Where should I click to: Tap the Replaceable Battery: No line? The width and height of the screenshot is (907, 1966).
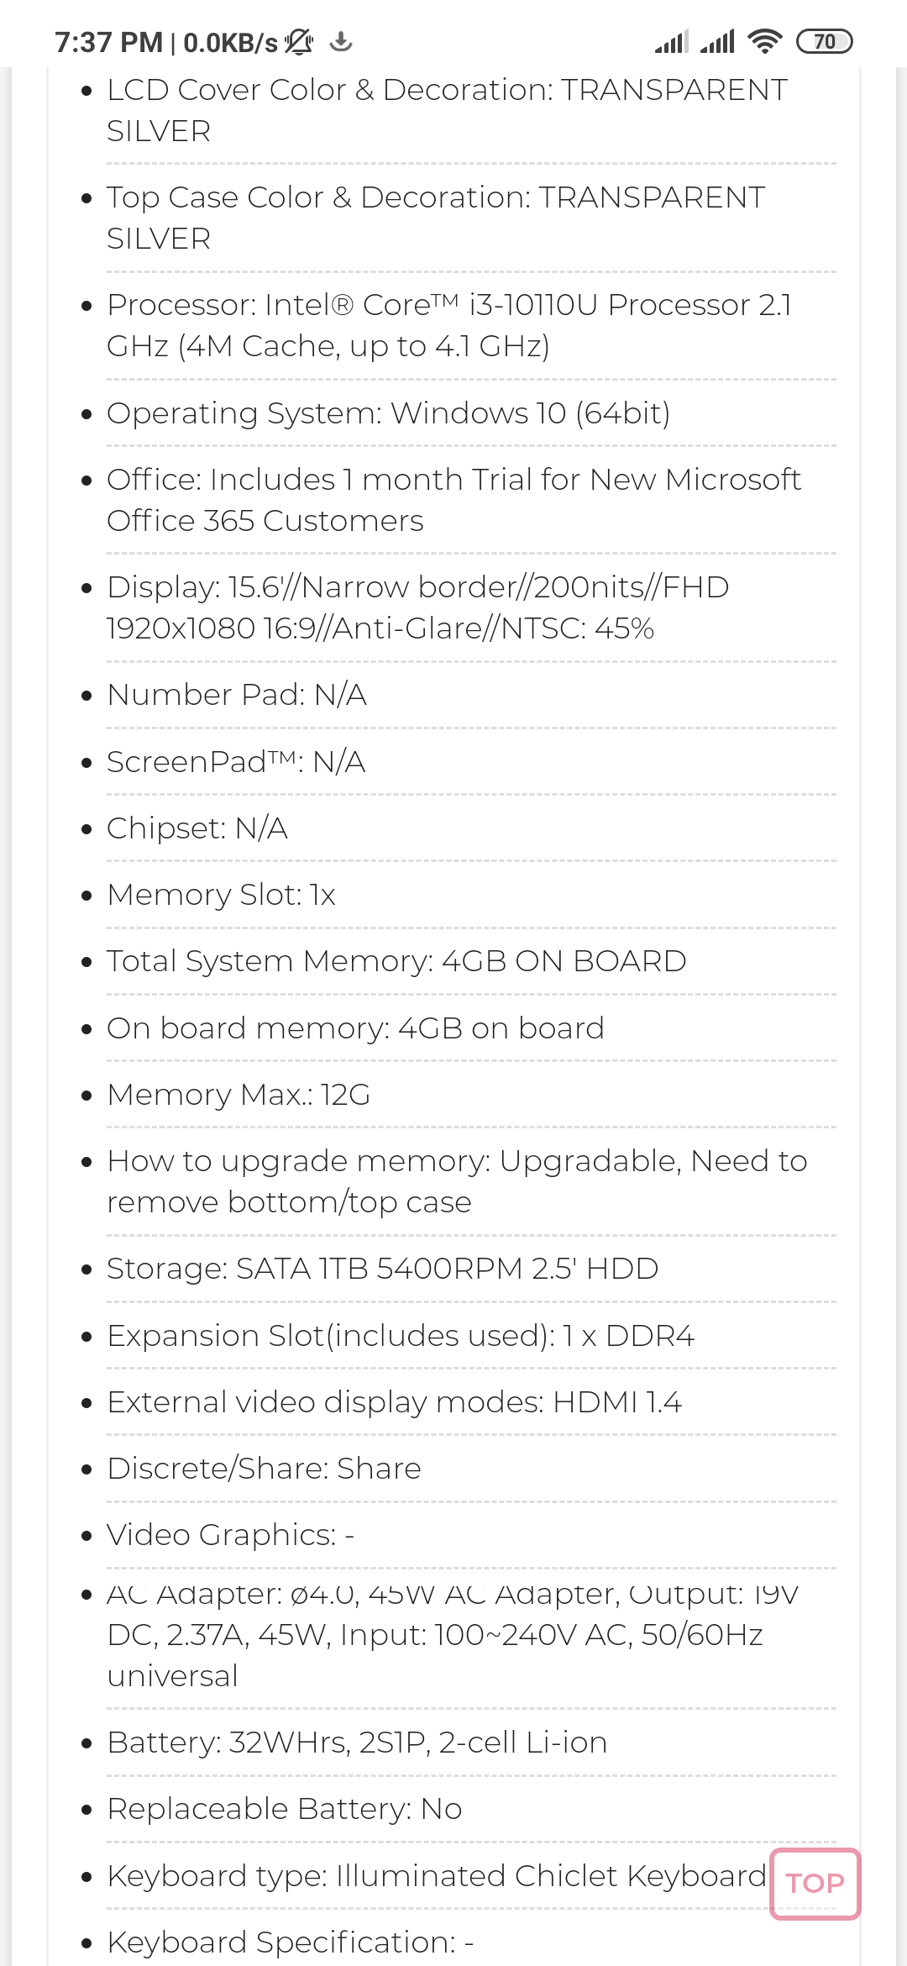click(x=285, y=1809)
